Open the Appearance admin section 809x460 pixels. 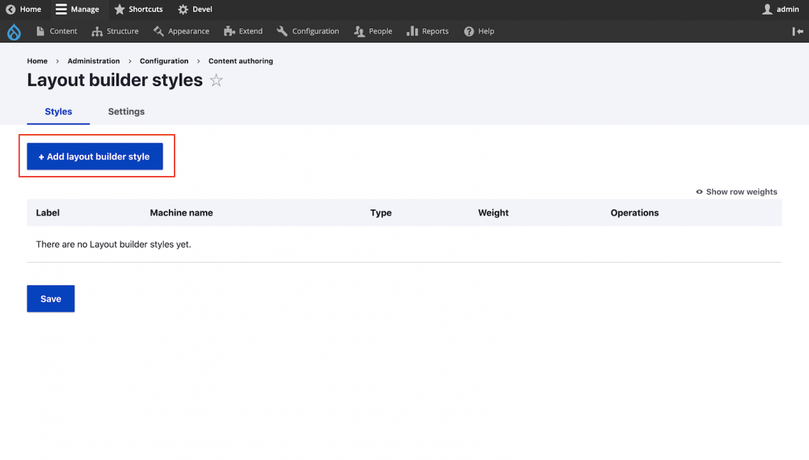click(181, 31)
